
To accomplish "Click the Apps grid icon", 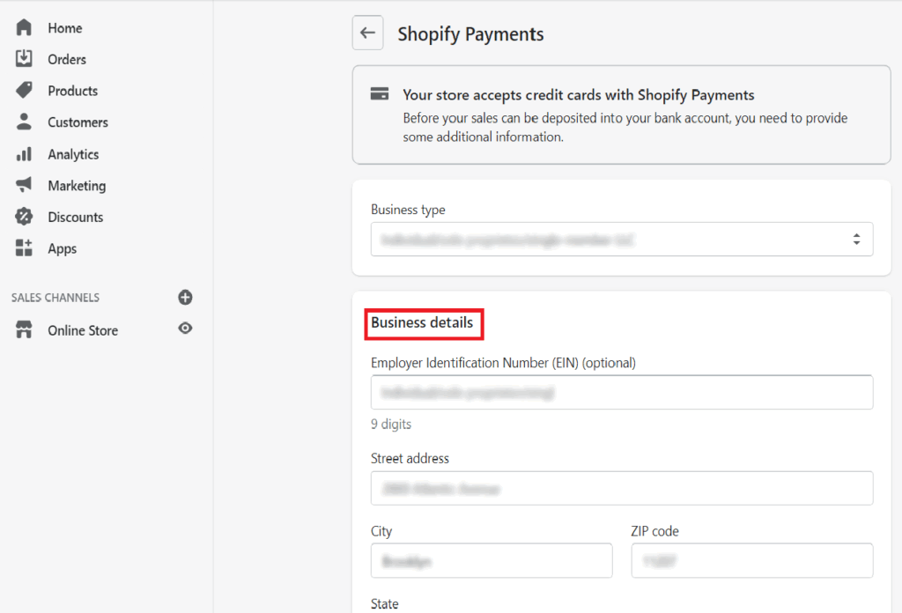I will click(24, 248).
